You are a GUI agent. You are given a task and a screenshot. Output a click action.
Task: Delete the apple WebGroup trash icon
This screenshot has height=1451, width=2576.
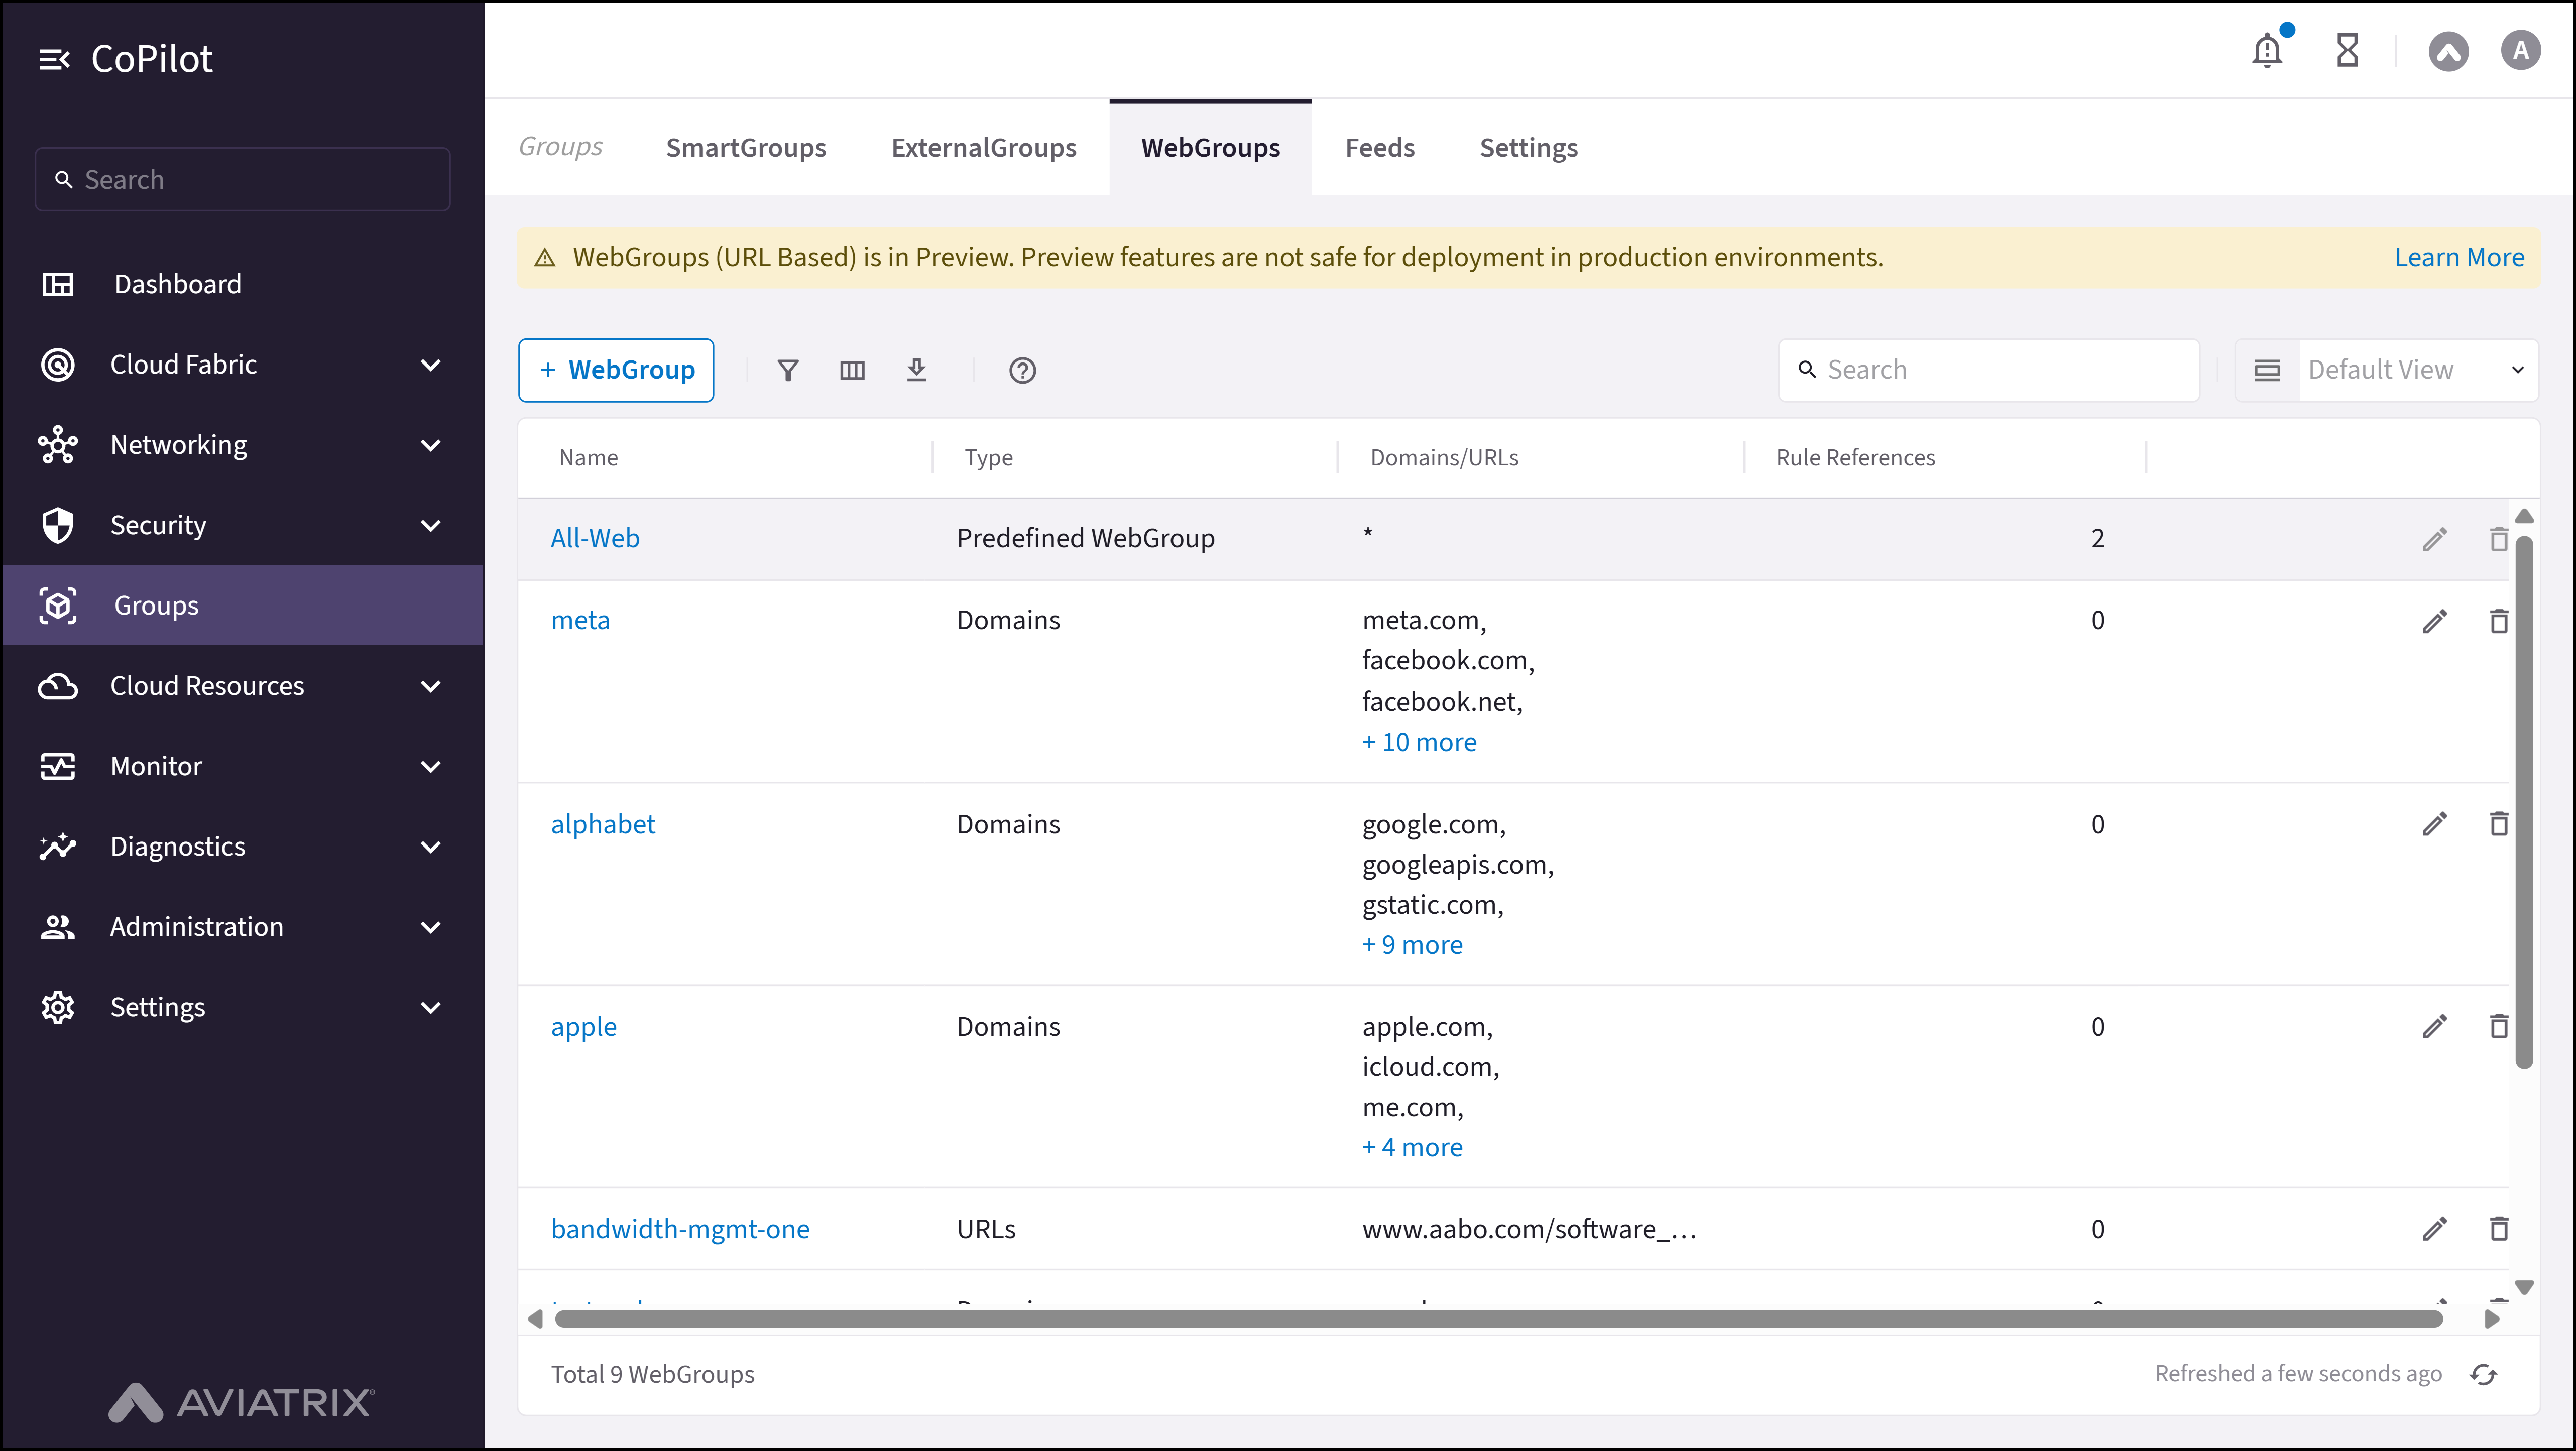[2498, 1026]
